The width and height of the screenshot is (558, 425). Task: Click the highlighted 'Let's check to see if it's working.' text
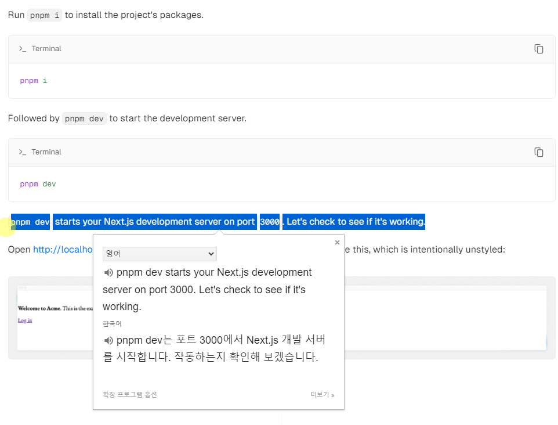[356, 222]
